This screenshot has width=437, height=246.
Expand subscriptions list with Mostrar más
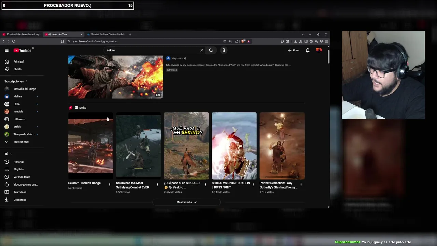pyautogui.click(x=21, y=142)
